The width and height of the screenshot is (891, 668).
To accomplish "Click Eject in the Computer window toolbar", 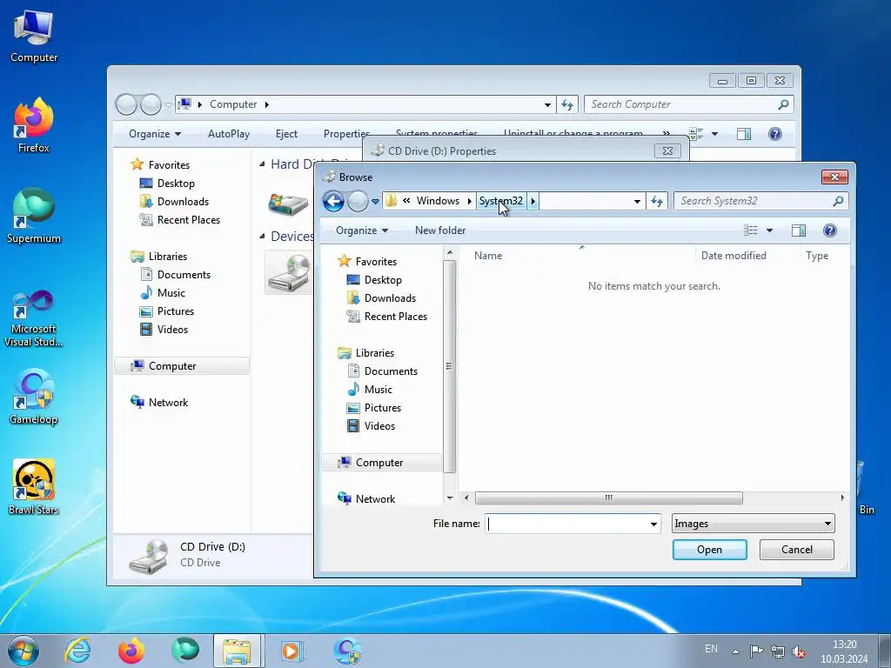I will (286, 133).
